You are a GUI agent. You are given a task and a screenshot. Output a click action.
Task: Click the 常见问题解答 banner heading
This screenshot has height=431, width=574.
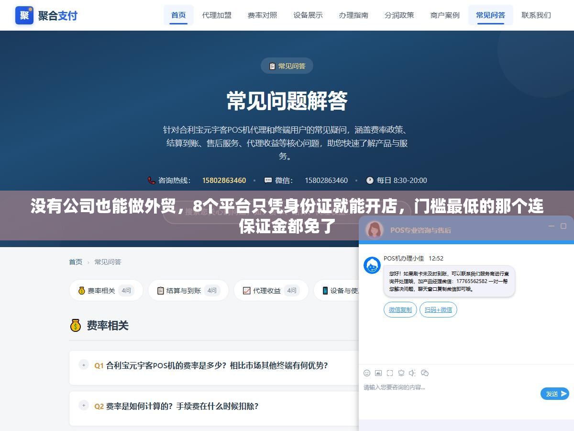pos(287,101)
